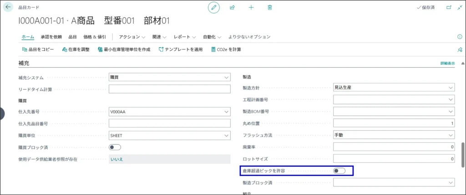Click the share icon
466x195 pixels.
coord(233,8)
